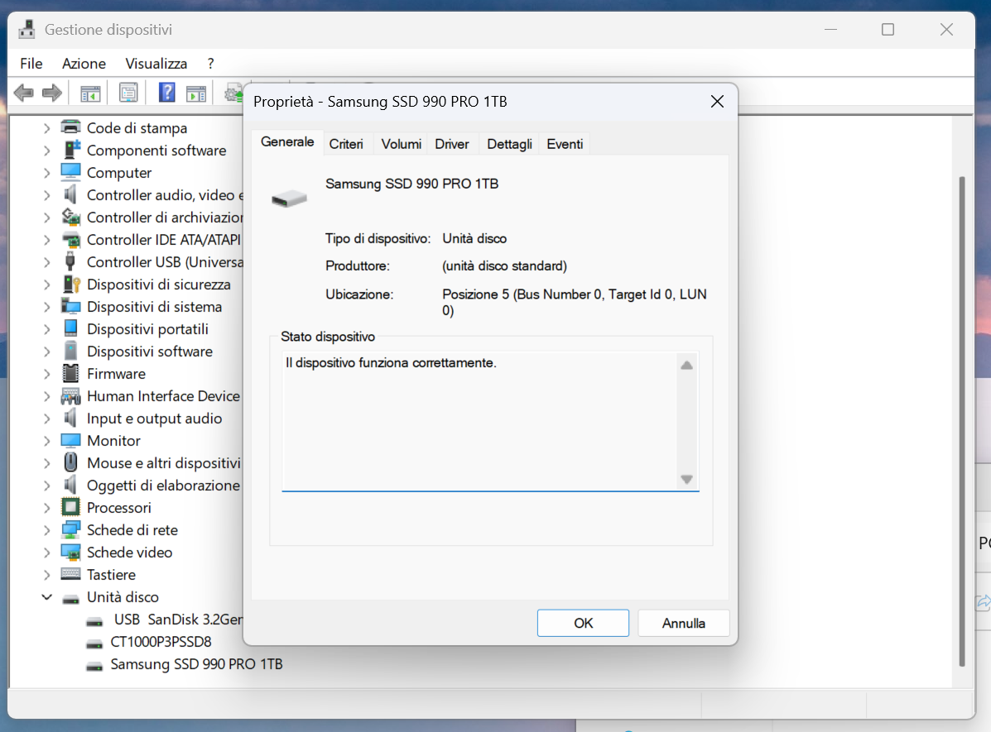
Task: Click the Properties sheet toolbar icon
Action: click(128, 93)
